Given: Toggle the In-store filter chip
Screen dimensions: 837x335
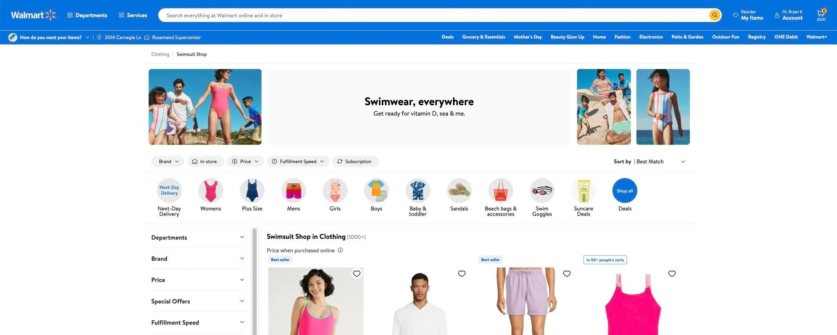Looking at the screenshot, I should (x=205, y=162).
